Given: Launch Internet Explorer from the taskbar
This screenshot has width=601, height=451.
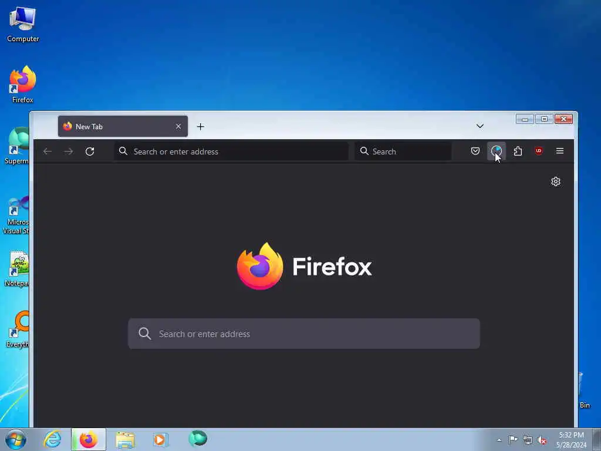Looking at the screenshot, I should click(x=52, y=439).
